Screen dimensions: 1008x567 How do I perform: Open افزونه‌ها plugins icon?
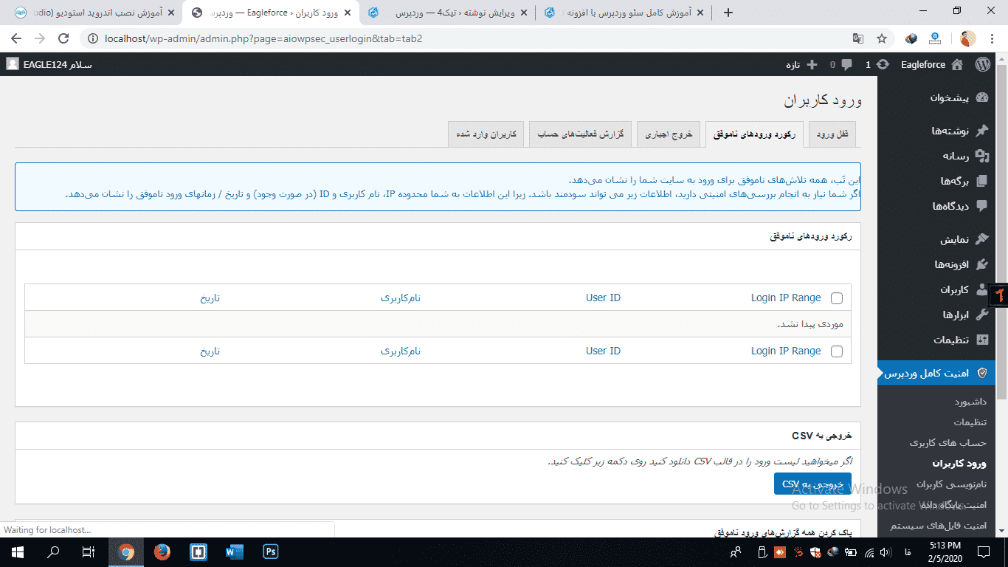point(981,264)
